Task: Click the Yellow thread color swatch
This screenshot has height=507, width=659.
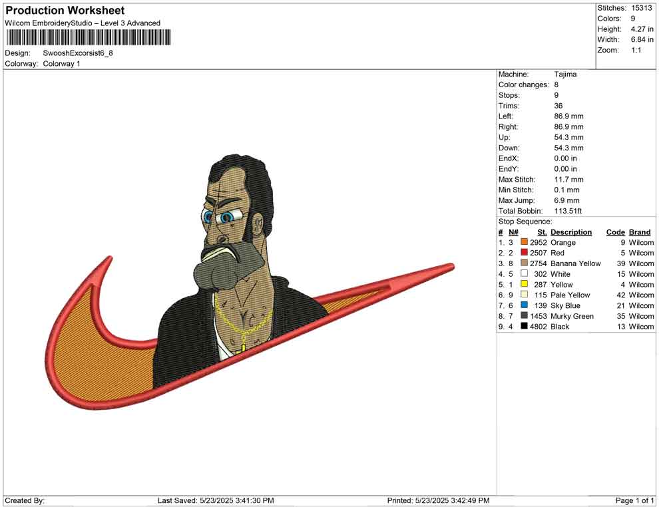Action: click(x=524, y=284)
